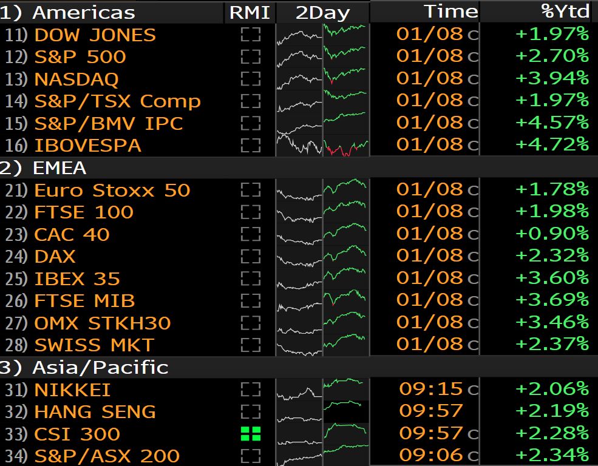598x466 pixels.
Task: Toggle the RMI box for DAX
Action: coord(251,256)
